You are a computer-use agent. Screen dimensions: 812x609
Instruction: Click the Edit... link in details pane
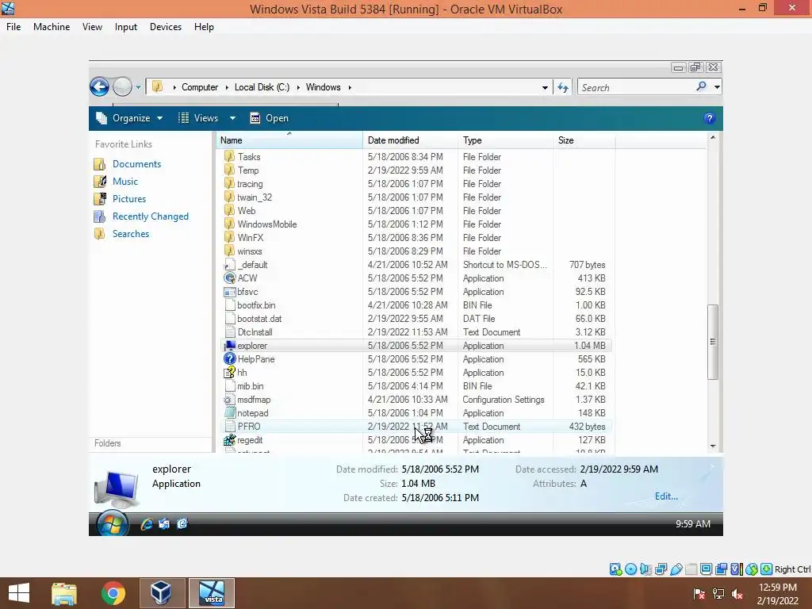(666, 496)
